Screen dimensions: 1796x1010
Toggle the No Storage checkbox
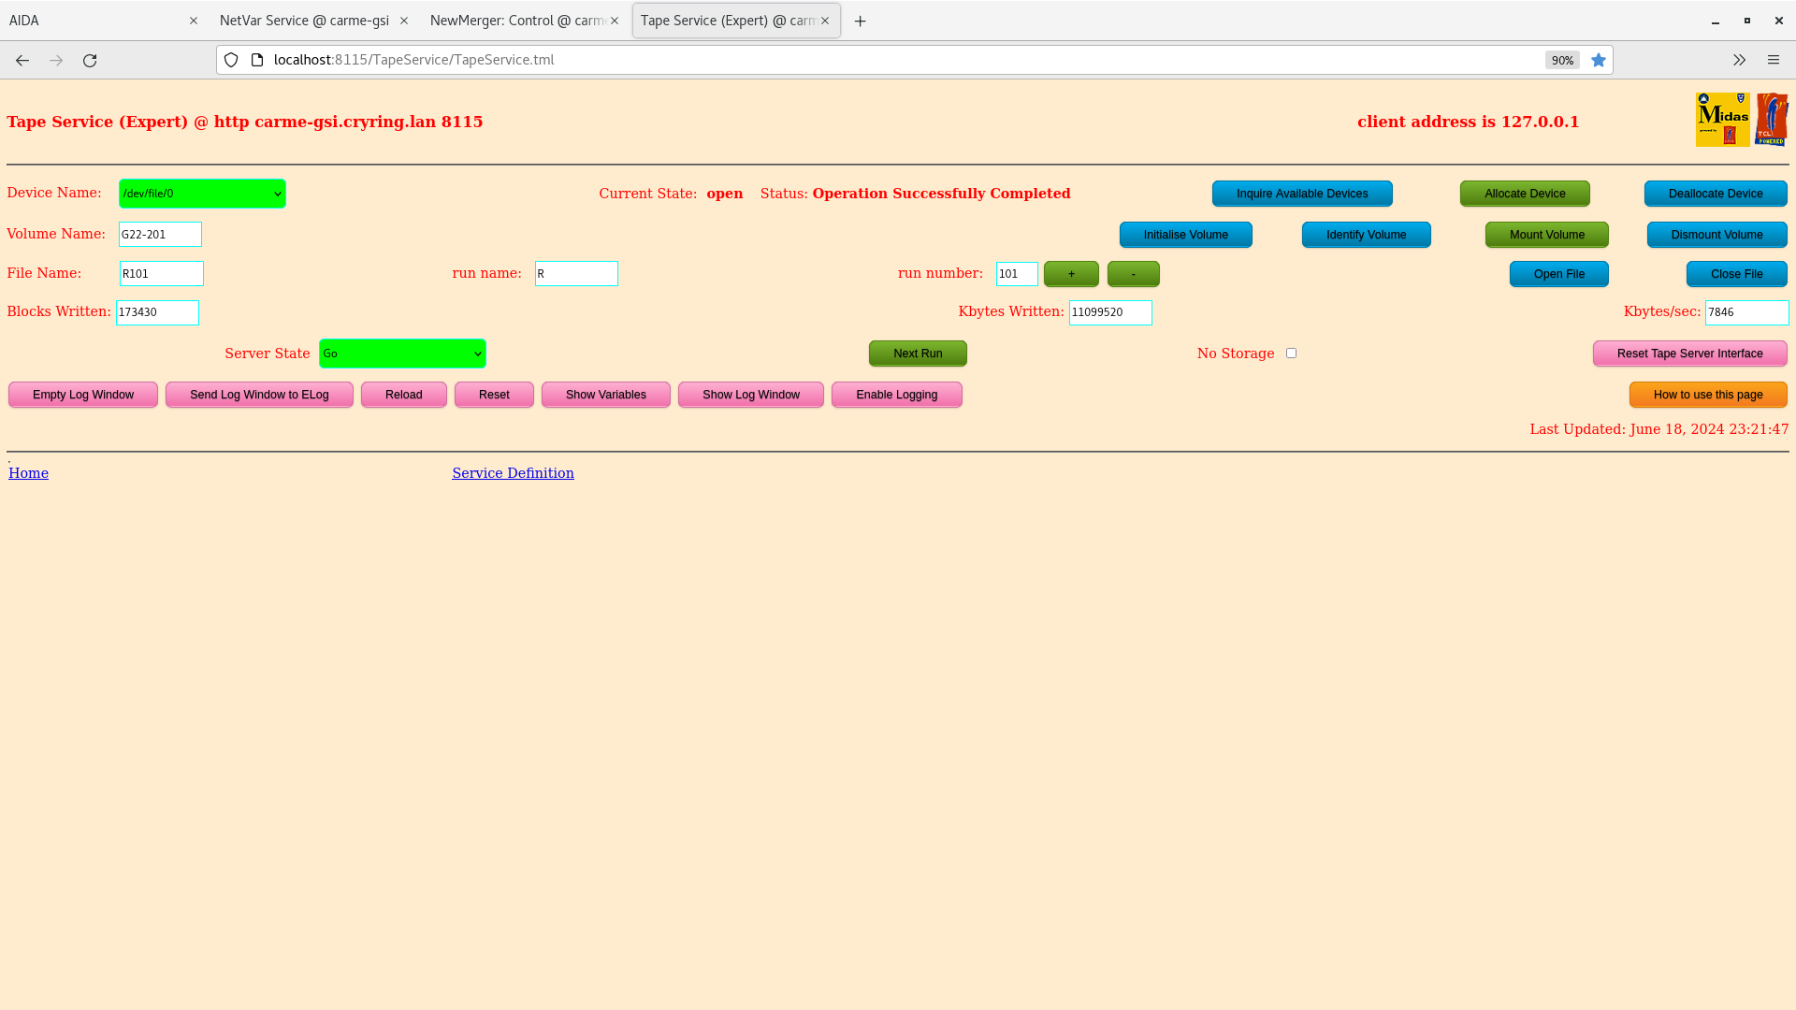pyautogui.click(x=1292, y=353)
